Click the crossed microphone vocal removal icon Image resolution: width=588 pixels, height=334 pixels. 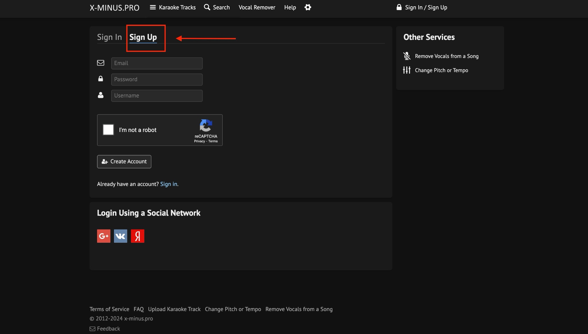tap(407, 56)
